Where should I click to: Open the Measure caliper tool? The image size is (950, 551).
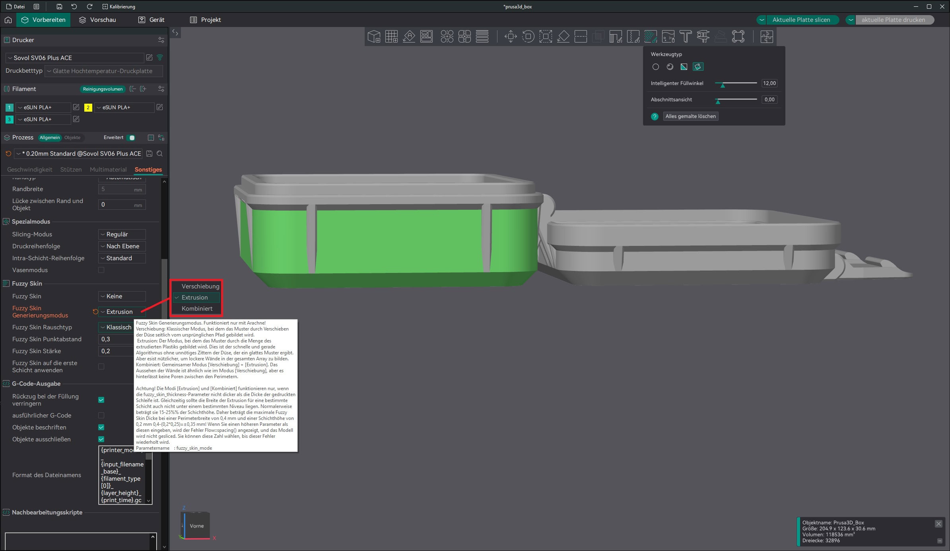coord(703,37)
